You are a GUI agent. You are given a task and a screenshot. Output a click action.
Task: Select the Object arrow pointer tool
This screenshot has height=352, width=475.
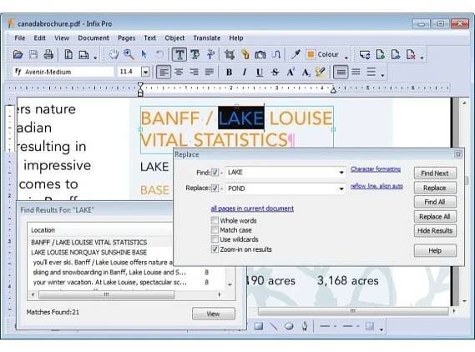point(144,55)
